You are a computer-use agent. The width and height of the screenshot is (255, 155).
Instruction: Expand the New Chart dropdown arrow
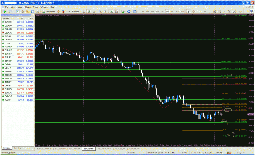[7, 11]
